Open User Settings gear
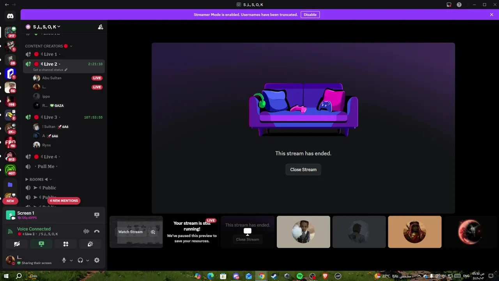The height and width of the screenshot is (281, 499). (x=97, y=260)
